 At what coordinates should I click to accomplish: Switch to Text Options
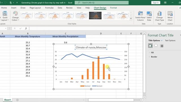click(170, 41)
